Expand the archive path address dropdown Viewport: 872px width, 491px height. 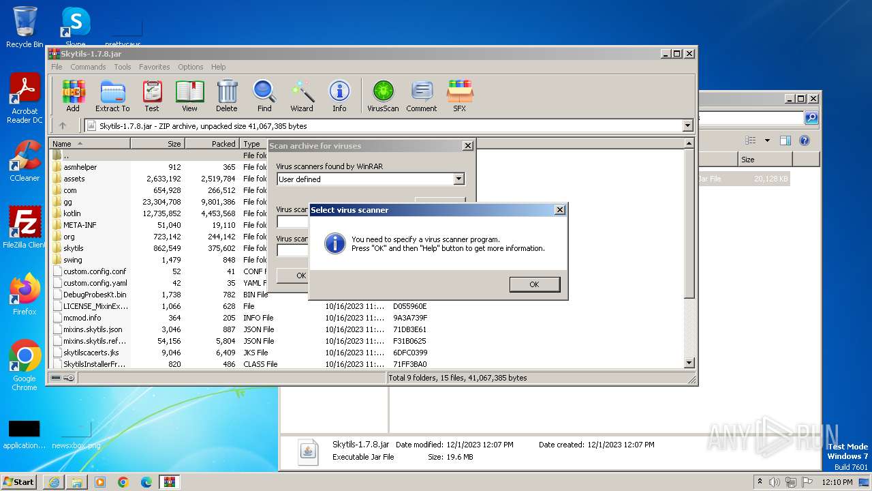point(687,125)
